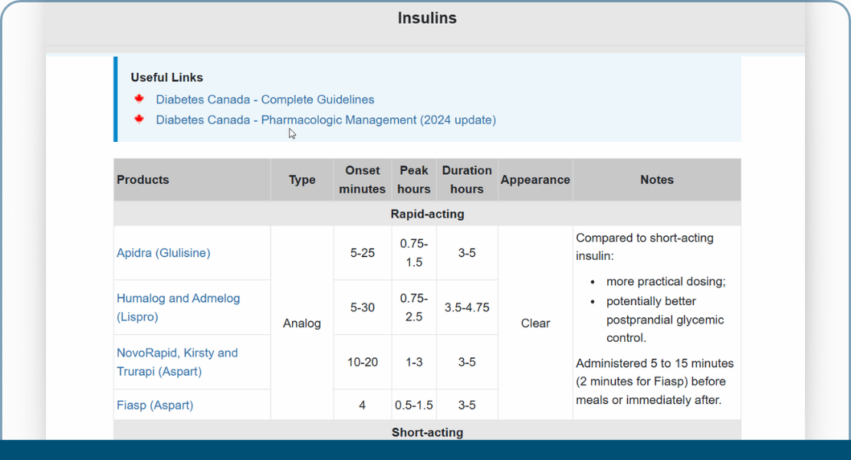Image resolution: width=851 pixels, height=460 pixels.
Task: Click the Analog type cell
Action: [302, 323]
